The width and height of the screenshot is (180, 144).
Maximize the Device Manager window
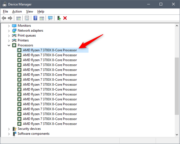tap(161, 4)
